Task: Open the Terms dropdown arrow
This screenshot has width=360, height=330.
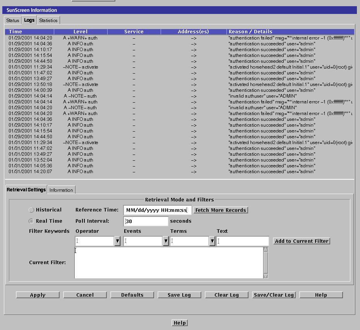Action: tap(212, 241)
